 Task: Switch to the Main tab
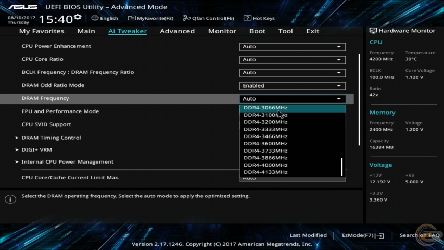[86, 31]
